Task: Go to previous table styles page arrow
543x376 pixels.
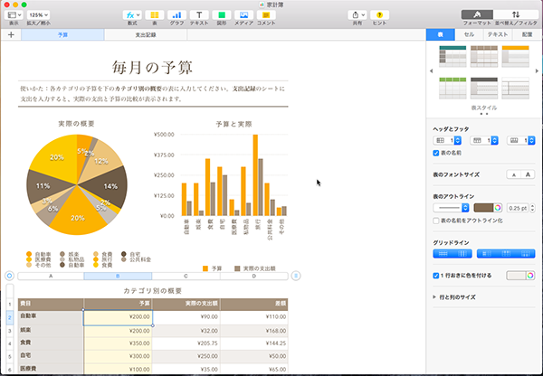Action: tap(431, 70)
